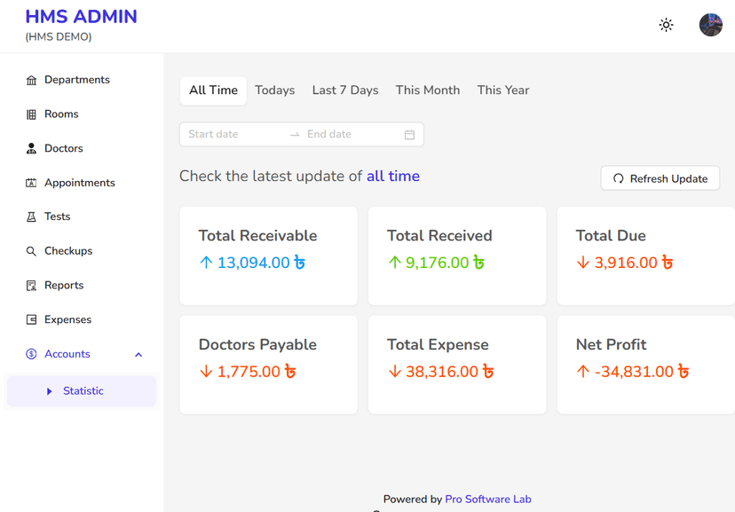The image size is (735, 512).
Task: Click the Total Expense card title
Action: (x=438, y=345)
